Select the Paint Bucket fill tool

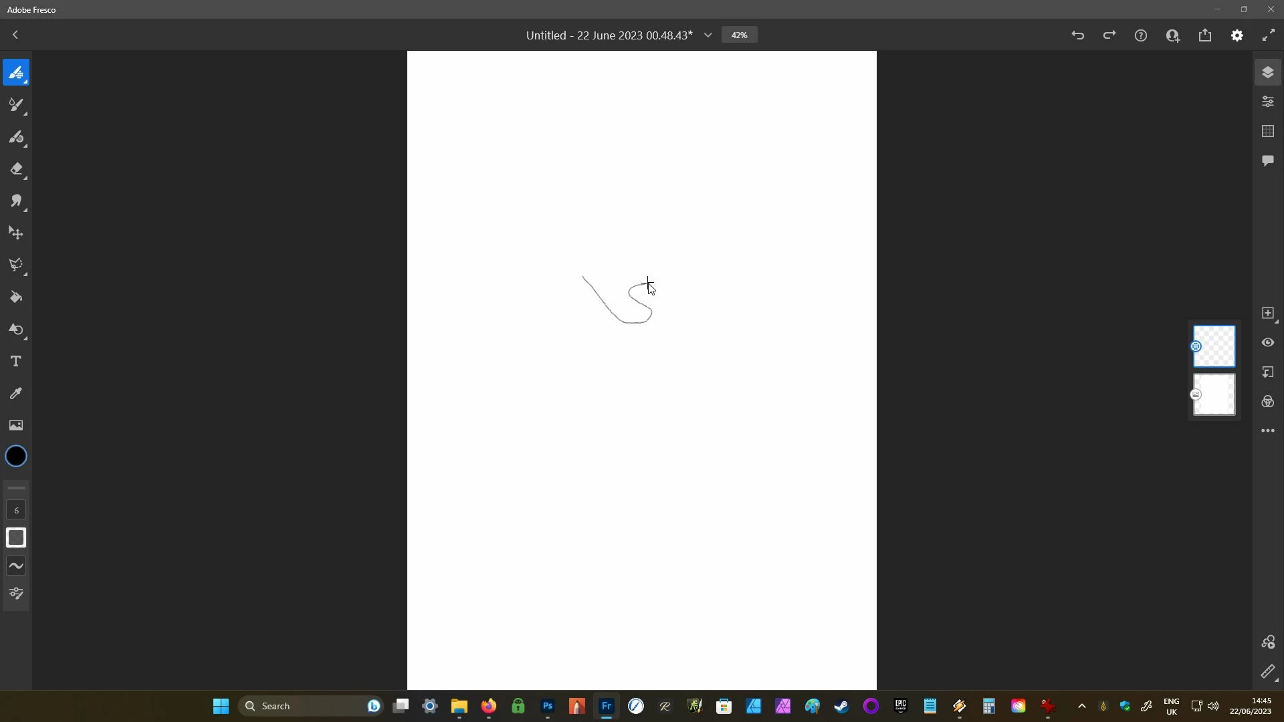(x=16, y=297)
